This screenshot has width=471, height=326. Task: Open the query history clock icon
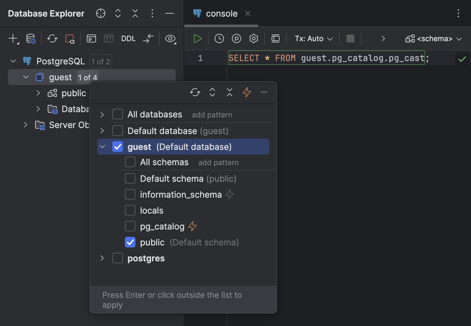pos(219,38)
